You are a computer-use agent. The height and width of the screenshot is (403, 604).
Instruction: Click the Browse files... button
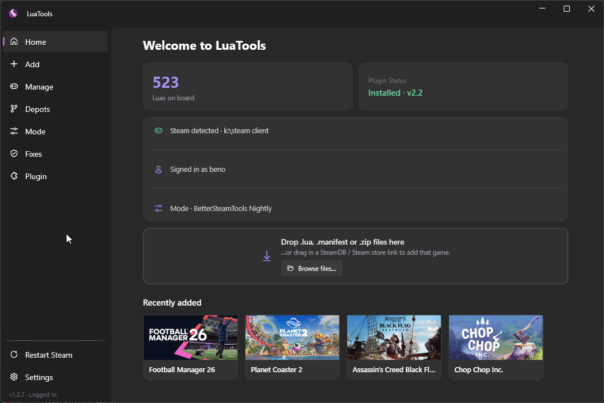[x=312, y=269]
